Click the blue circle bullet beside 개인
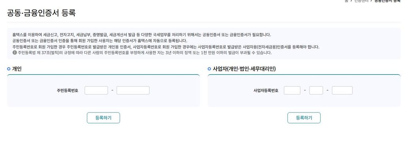 9,69
